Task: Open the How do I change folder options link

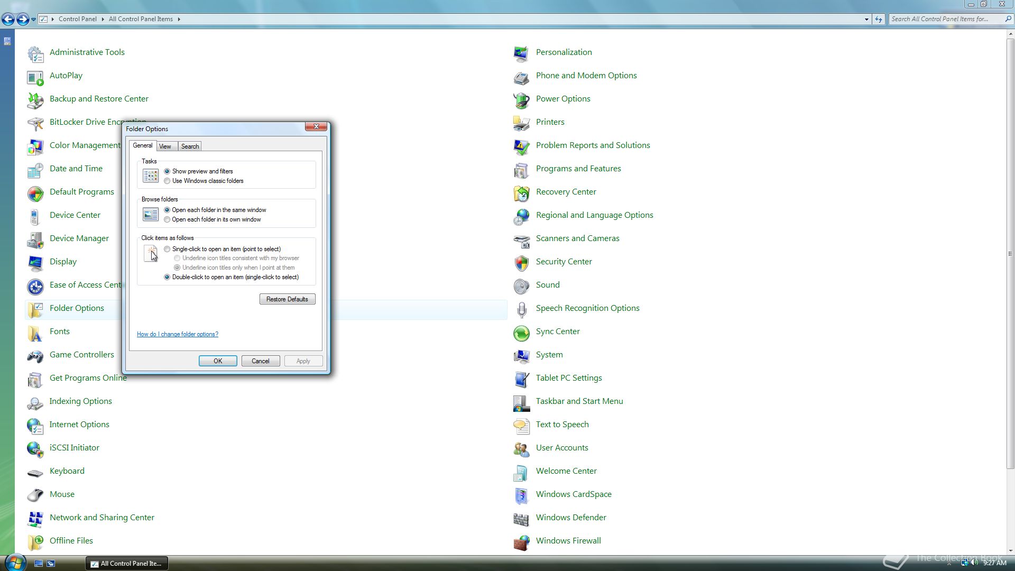Action: pyautogui.click(x=177, y=334)
